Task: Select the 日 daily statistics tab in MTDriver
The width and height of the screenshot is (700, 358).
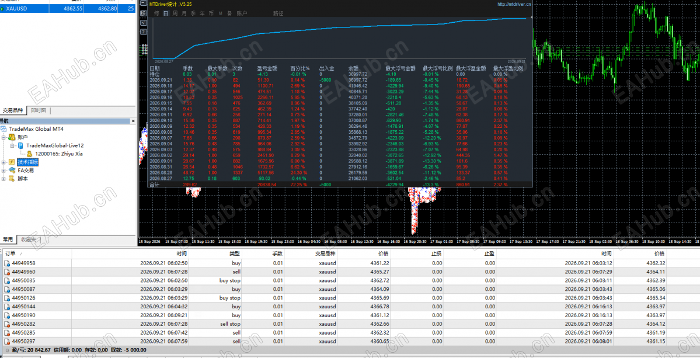Action: click(166, 13)
